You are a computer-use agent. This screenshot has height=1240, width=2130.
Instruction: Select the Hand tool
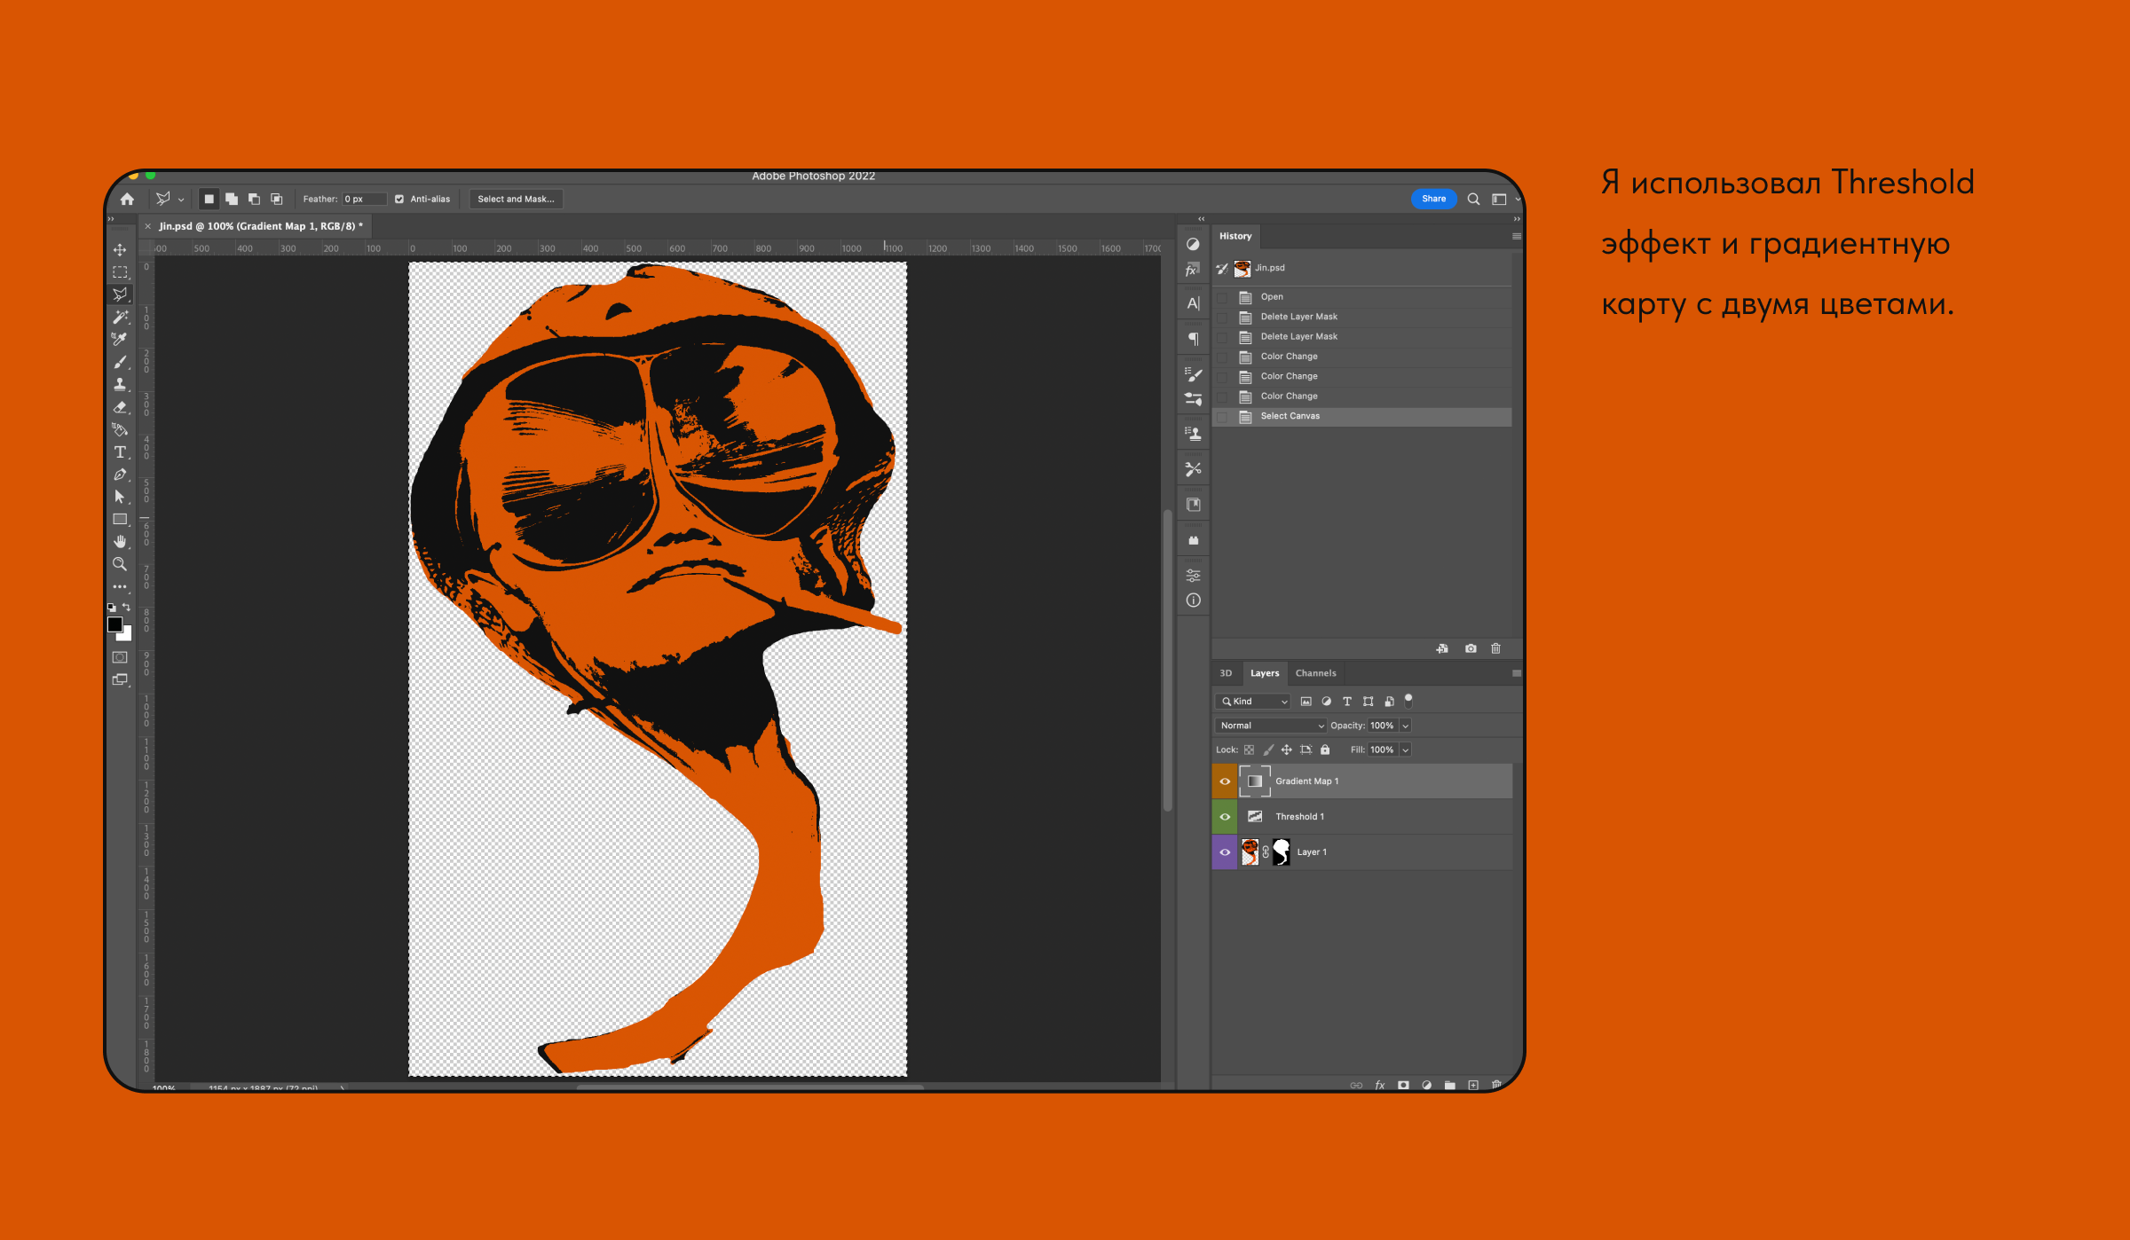(120, 542)
